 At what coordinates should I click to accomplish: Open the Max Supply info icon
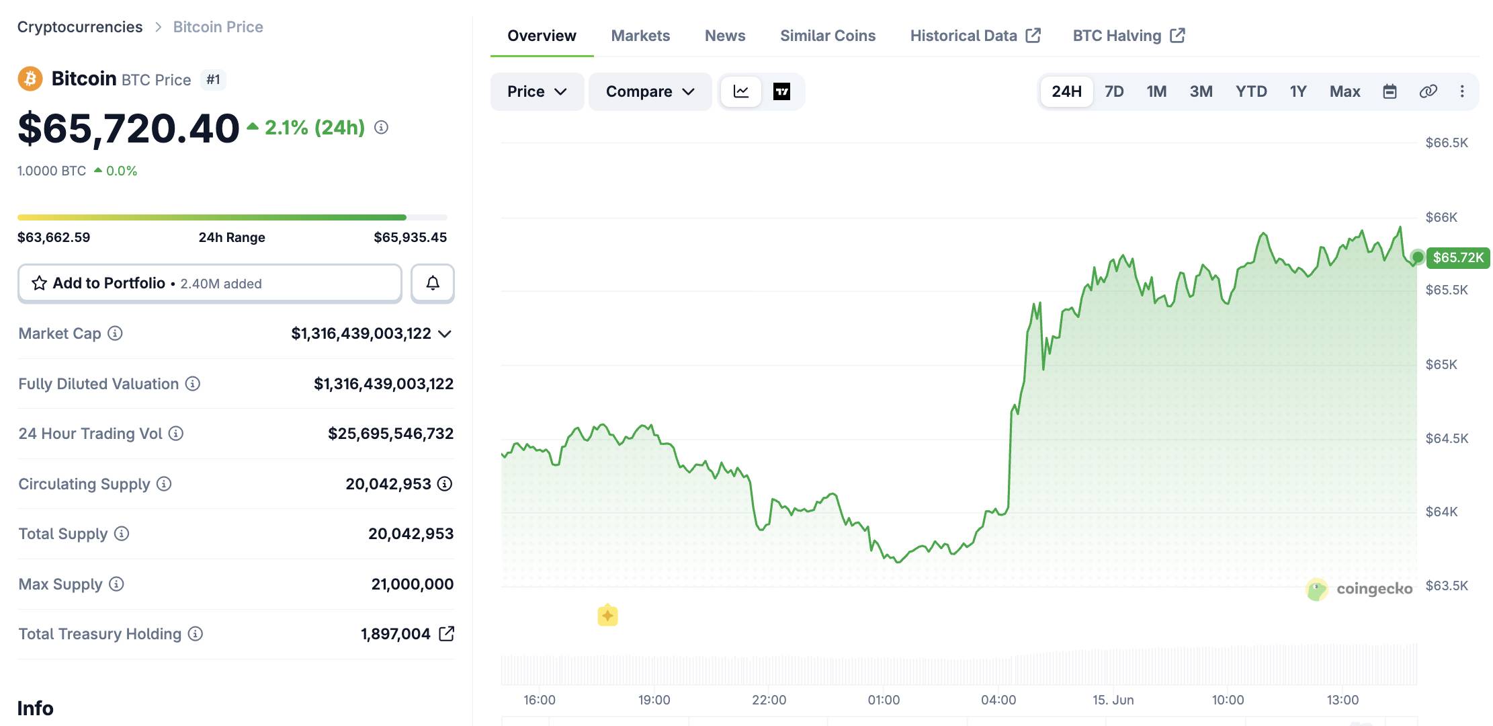coord(116,584)
